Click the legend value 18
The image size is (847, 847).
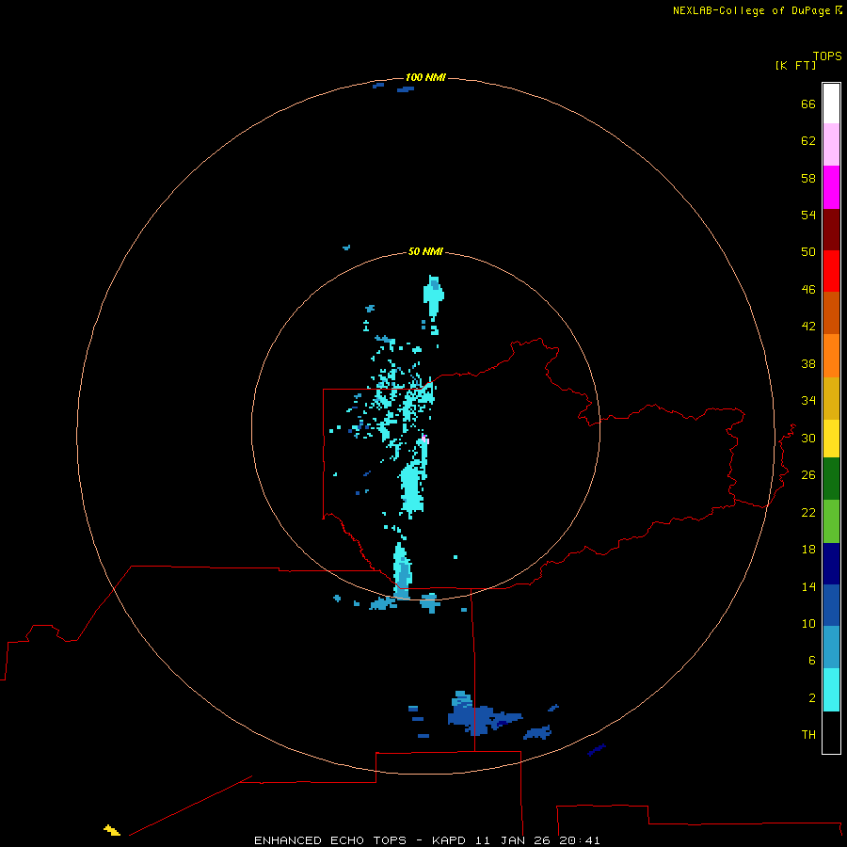808,550
